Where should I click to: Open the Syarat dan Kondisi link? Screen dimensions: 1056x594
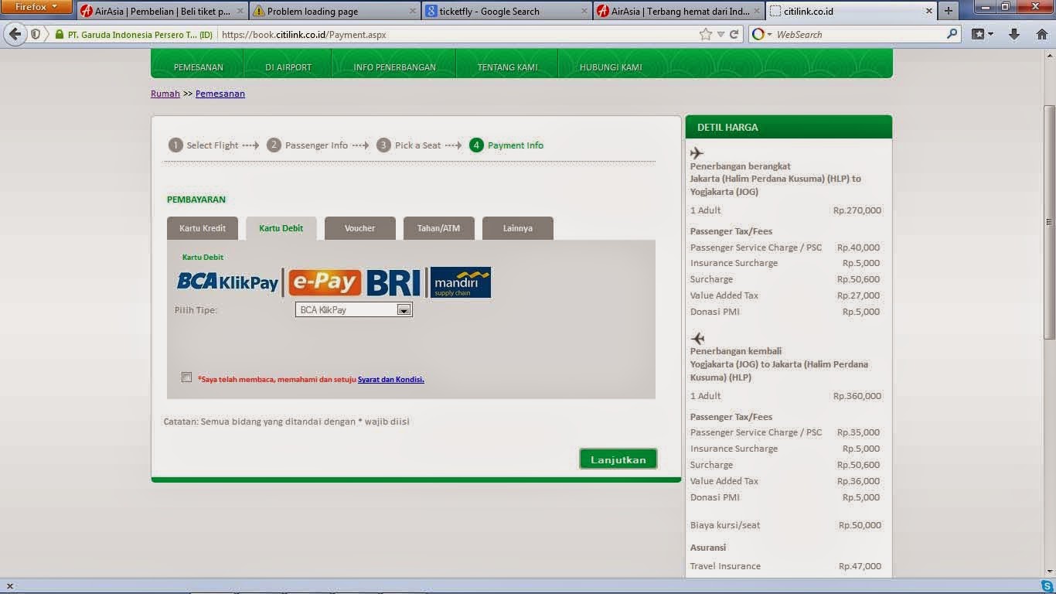(x=391, y=380)
